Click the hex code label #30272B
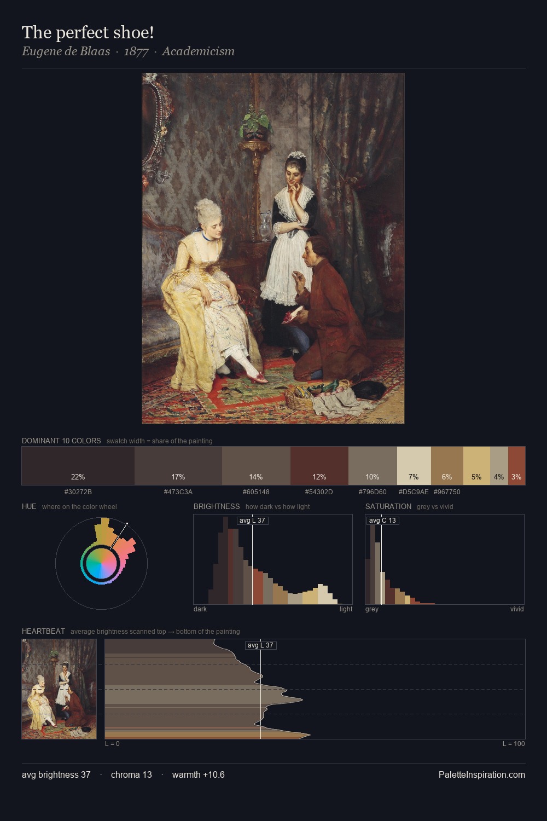547x821 pixels. [x=78, y=492]
